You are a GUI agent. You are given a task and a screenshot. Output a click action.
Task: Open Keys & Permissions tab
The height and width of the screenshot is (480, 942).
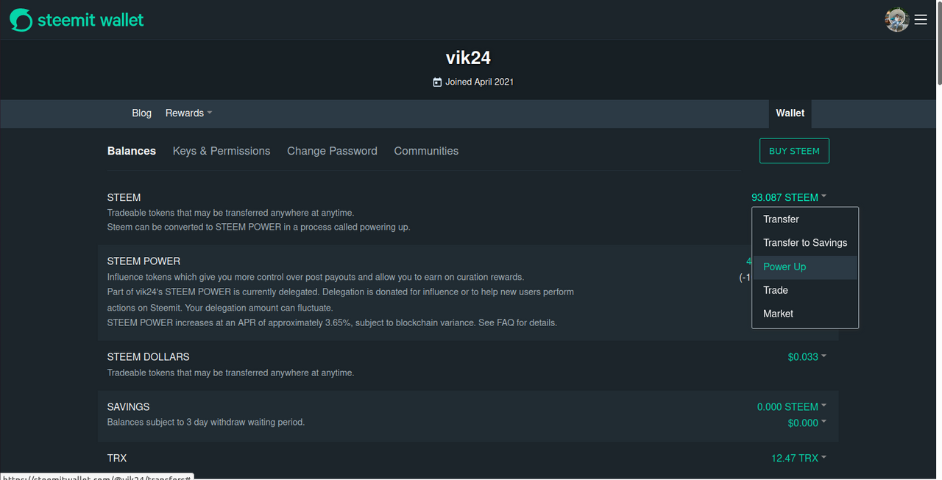222,151
